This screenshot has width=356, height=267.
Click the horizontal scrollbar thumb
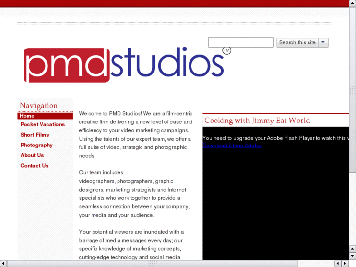152,264
